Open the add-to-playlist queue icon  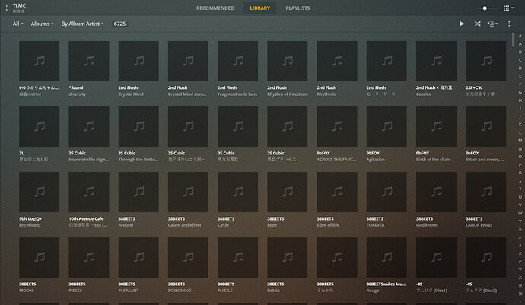pyautogui.click(x=492, y=24)
